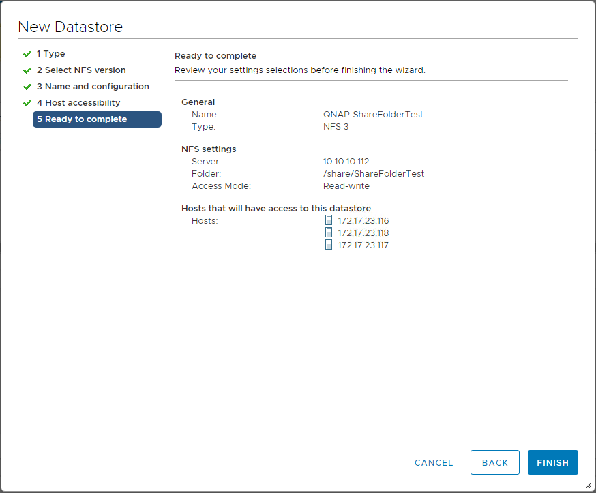Click checkmark next to Select NFS version

click(x=27, y=70)
